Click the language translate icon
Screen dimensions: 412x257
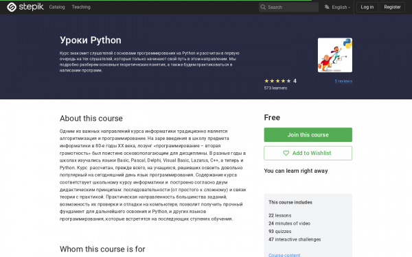point(327,7)
